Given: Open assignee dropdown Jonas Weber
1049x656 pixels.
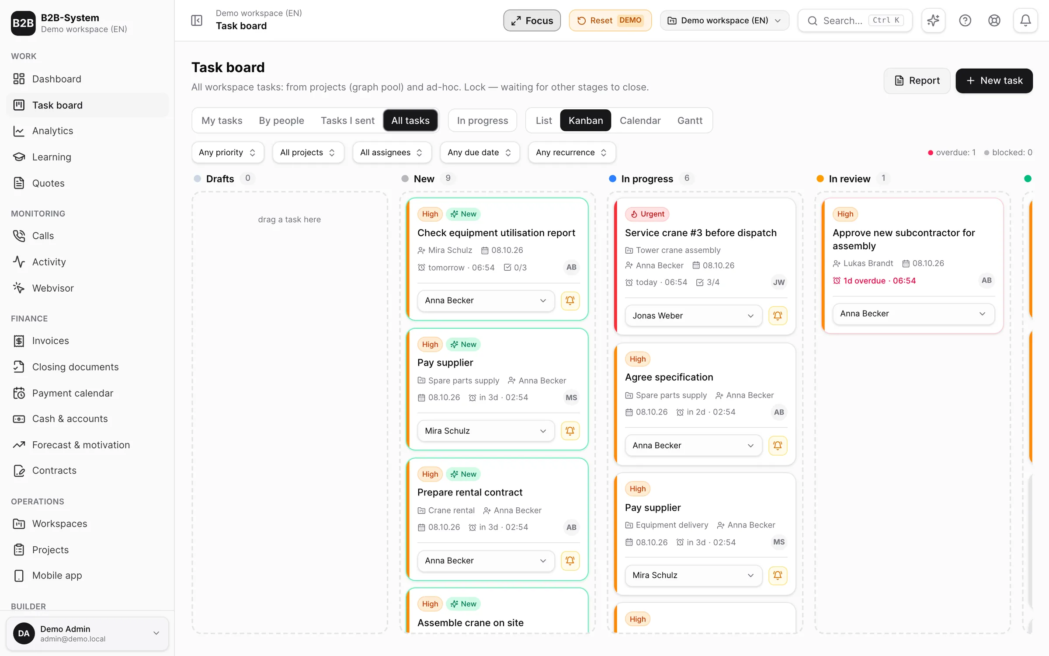Looking at the screenshot, I should coord(693,316).
